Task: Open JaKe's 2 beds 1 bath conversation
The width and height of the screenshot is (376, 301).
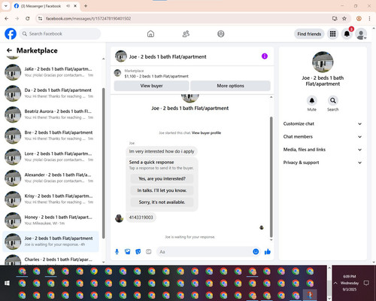Action: tap(51, 72)
